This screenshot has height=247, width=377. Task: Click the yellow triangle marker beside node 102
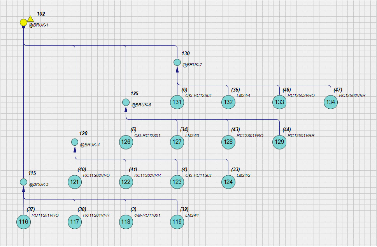point(31,19)
